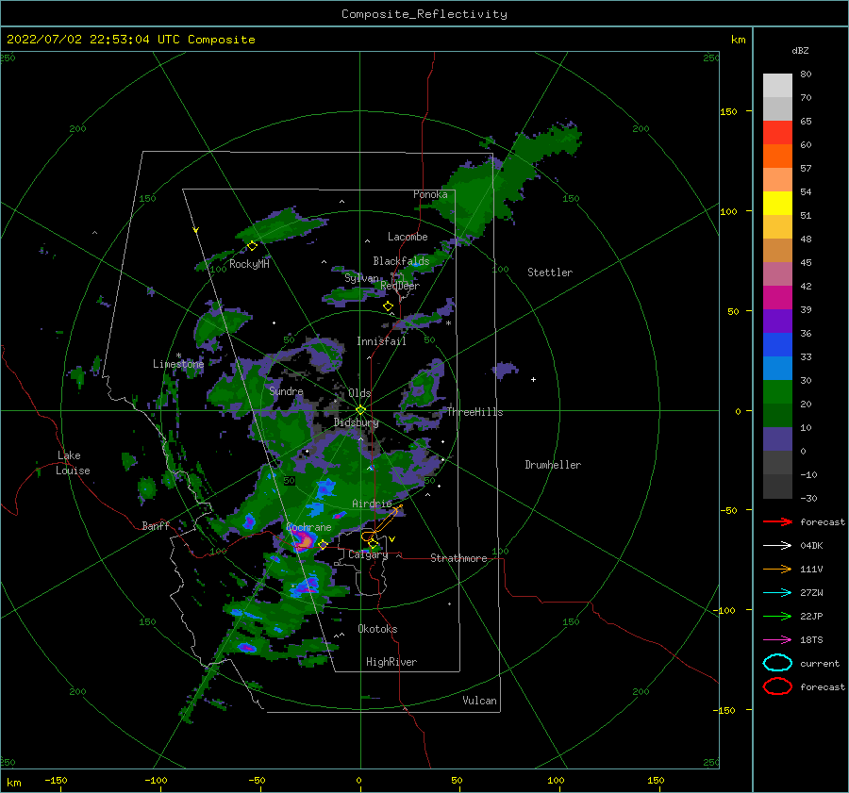The height and width of the screenshot is (793, 849).
Task: Click the Stettler city label
Action: pyautogui.click(x=550, y=273)
